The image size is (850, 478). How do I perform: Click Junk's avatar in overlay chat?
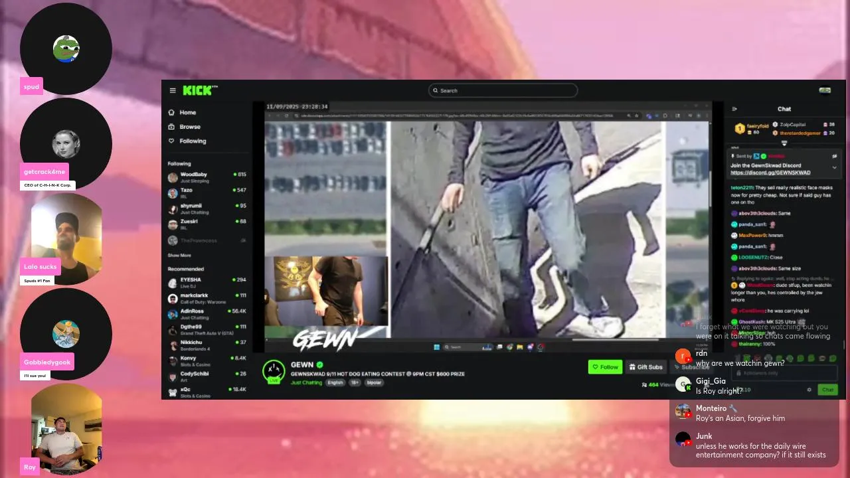[x=683, y=439]
